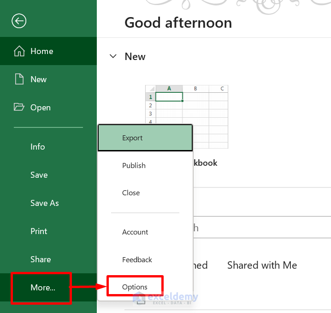Viewport: 331px width, 313px height.
Task: Collapse the New section chevron
Action: (113, 56)
